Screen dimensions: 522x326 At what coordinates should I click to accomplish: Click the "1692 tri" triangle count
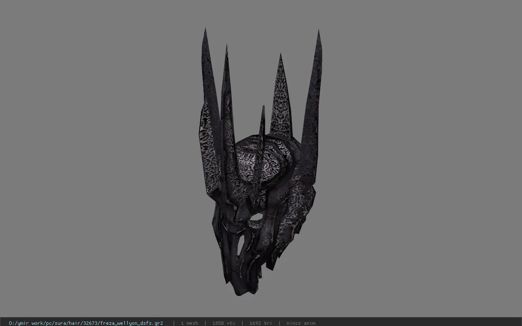pyautogui.click(x=261, y=323)
